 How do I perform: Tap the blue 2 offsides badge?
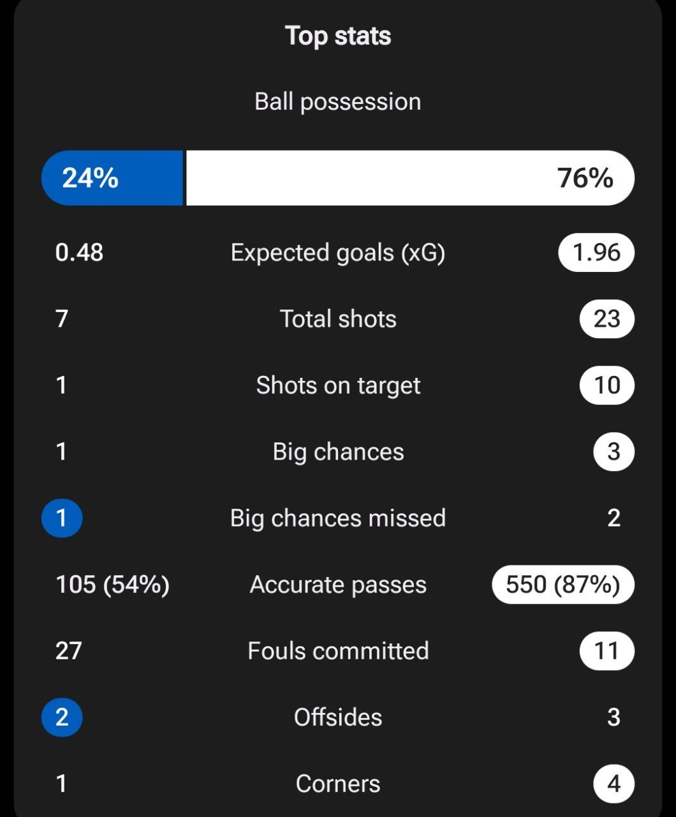pos(62,717)
